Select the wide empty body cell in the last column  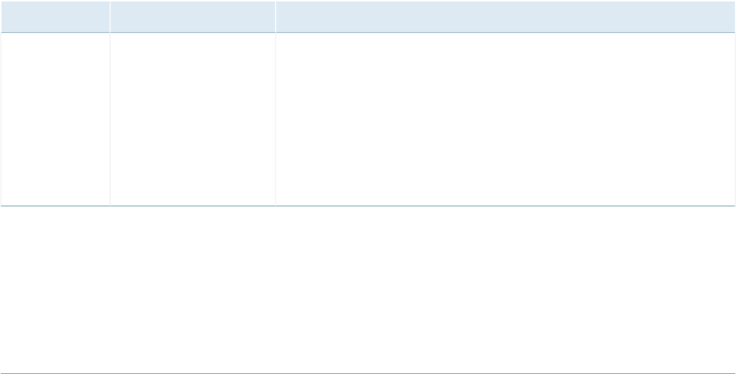tap(505, 119)
